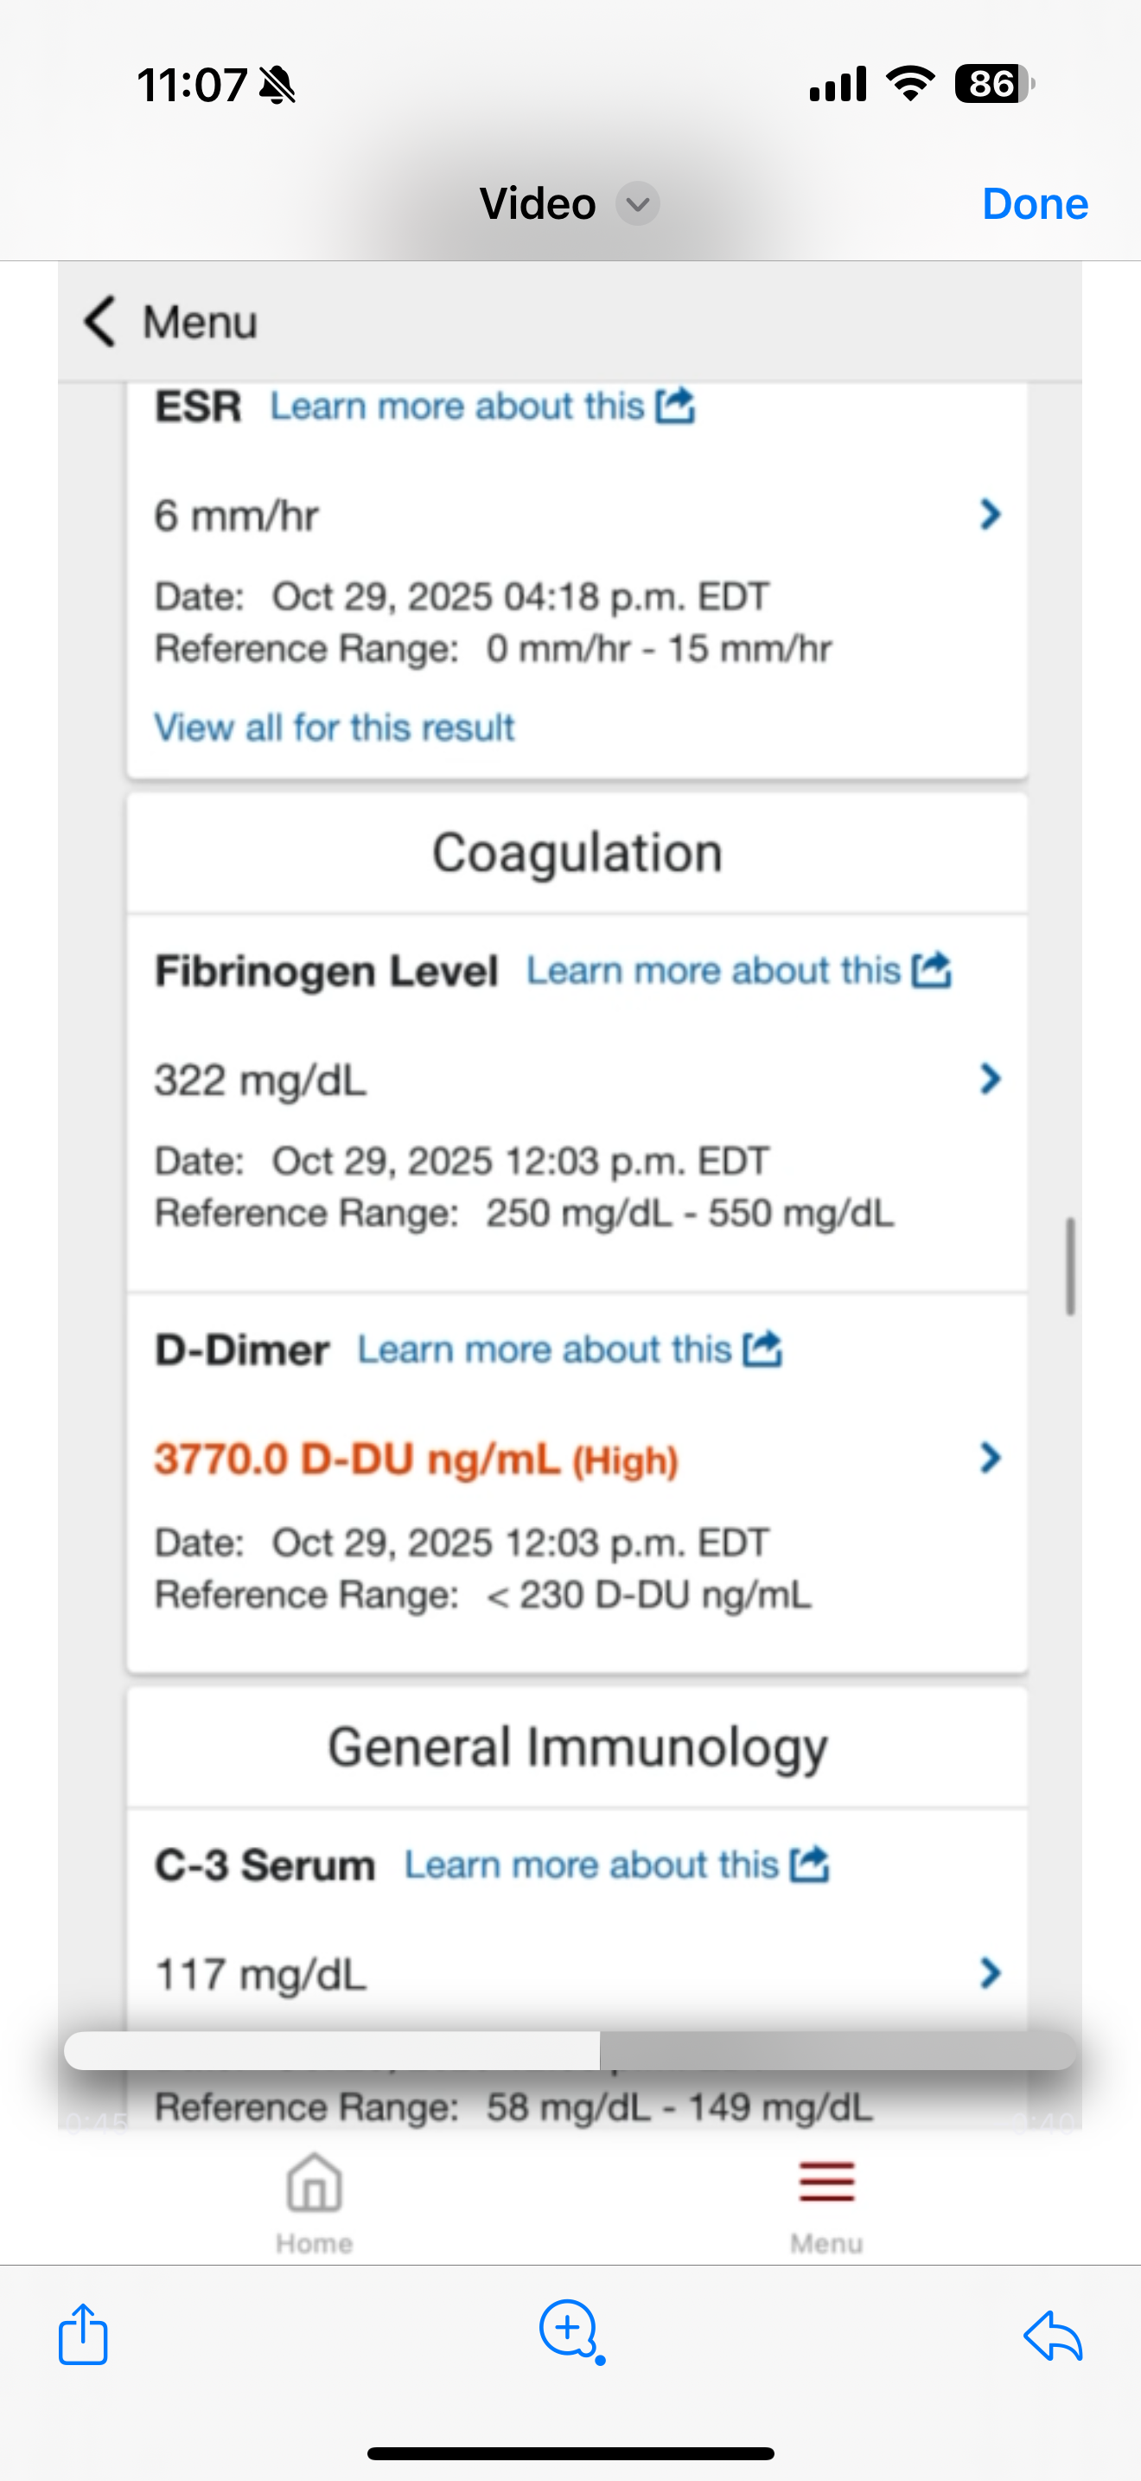This screenshot has width=1141, height=2481.
Task: Tap external link icon beside D-Dimer
Action: point(763,1349)
